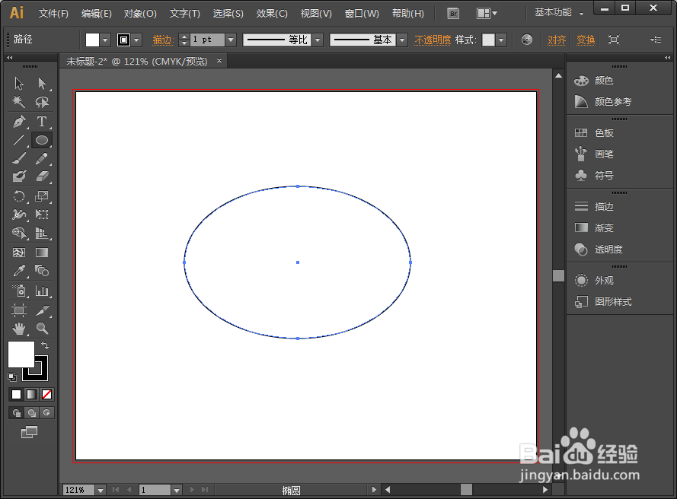The height and width of the screenshot is (499, 677).
Task: Open the 文件(F) menu
Action: pos(53,14)
